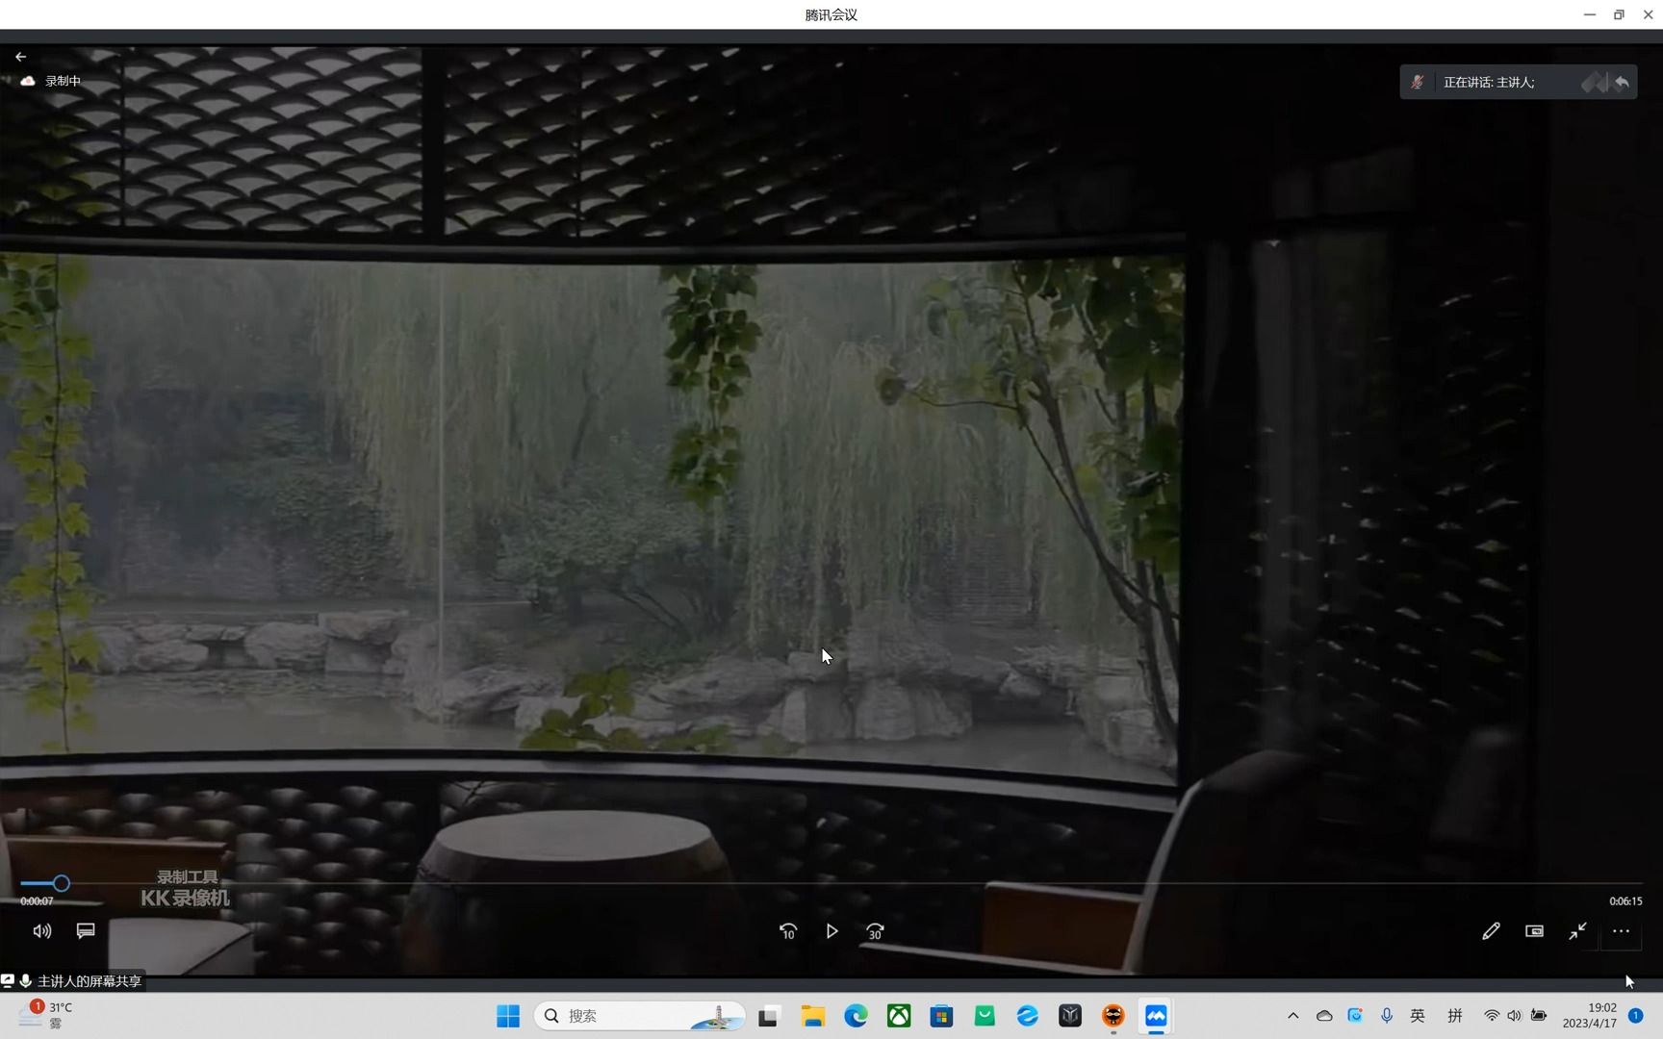Viewport: 1663px width, 1039px height.
Task: Rewind the video 10 seconds
Action: 788,931
